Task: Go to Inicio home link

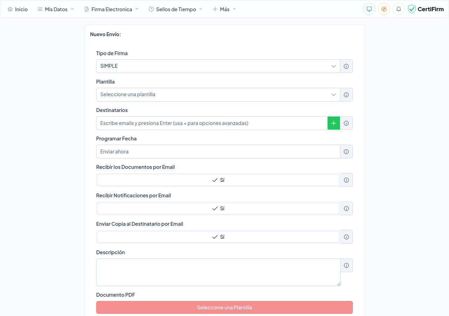Action: pyautogui.click(x=18, y=9)
